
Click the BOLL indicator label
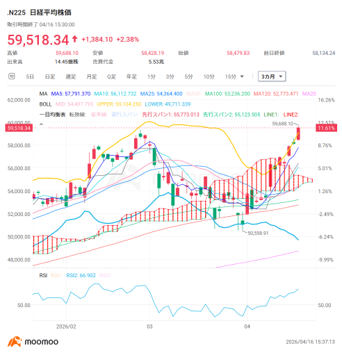(45, 104)
